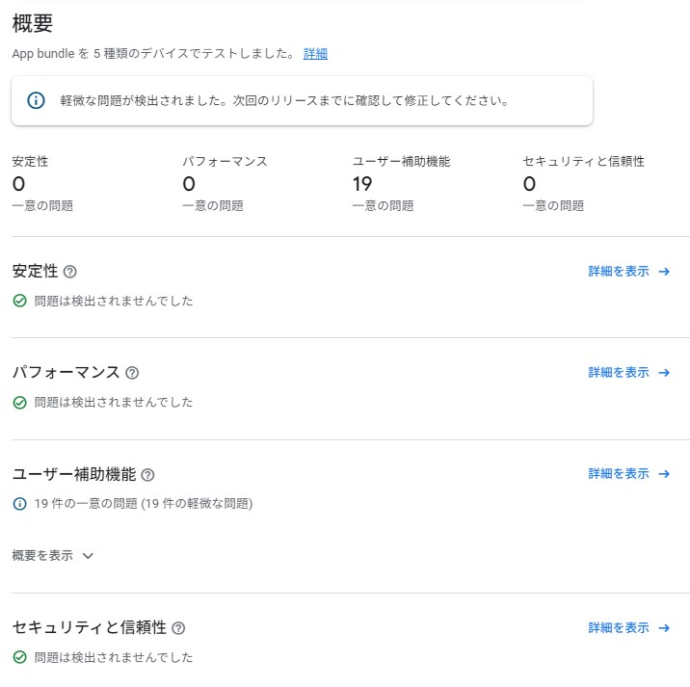The width and height of the screenshot is (690, 687).
Task: Open the 詳細 link after the App bundle text
Action: click(x=315, y=54)
